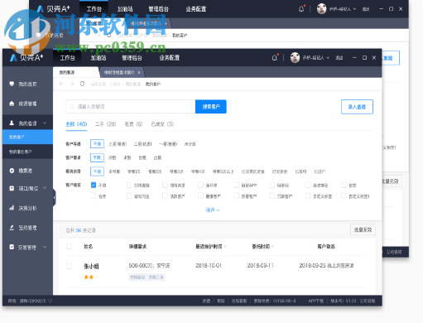The image size is (423, 323).
Task: Select the 工作台 tab in front window
Action: coord(67,58)
